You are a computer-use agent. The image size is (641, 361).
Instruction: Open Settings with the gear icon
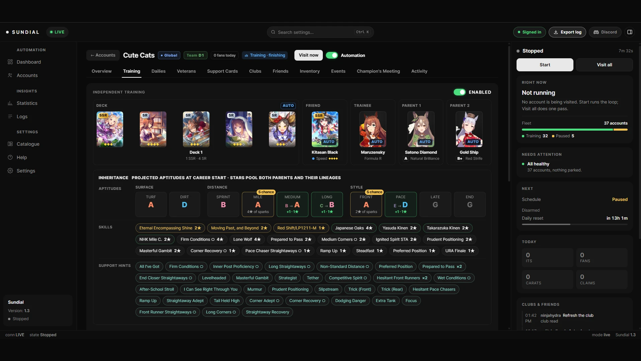[10, 171]
